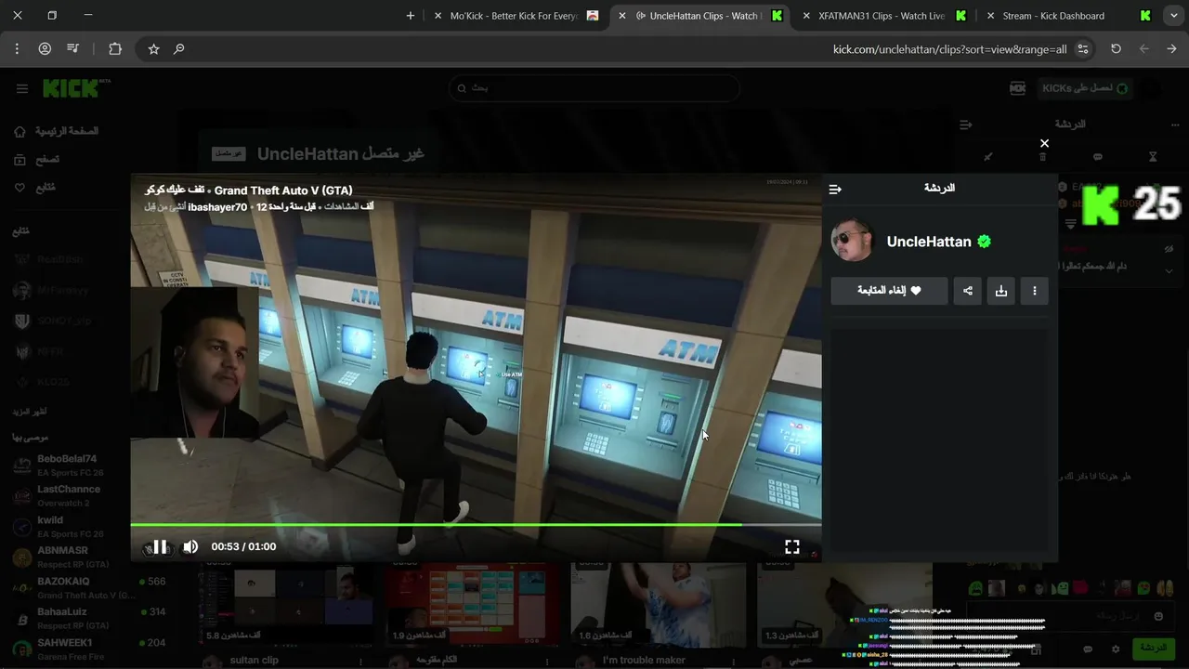Open the extensions puzzle icon
The height and width of the screenshot is (669, 1189).
115,49
